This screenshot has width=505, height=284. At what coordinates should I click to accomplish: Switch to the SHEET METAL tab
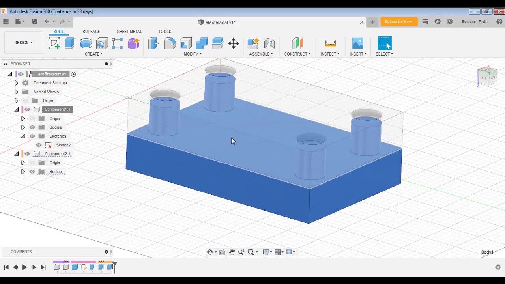[129, 32]
